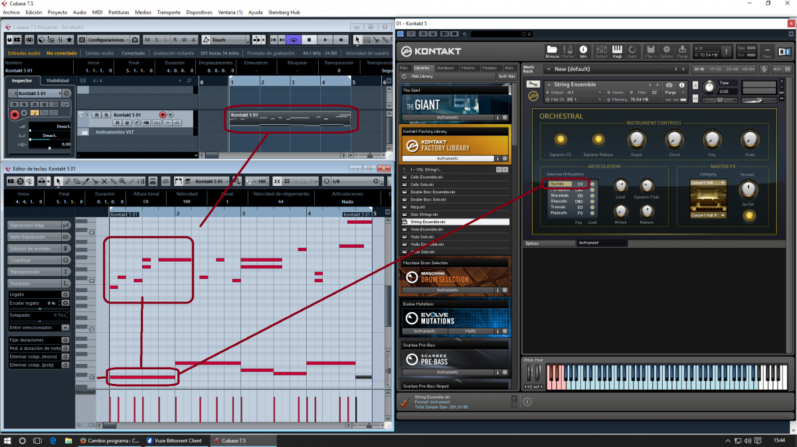
Task: Open MIDI menu
Action: click(97, 12)
